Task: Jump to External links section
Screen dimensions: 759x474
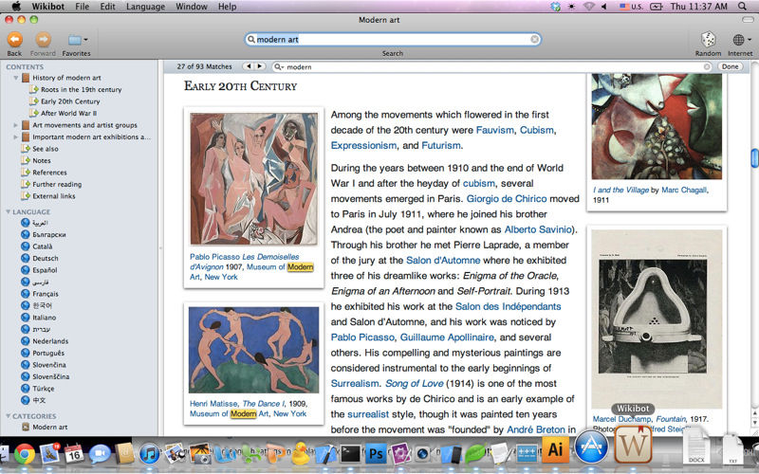Action: (54, 196)
